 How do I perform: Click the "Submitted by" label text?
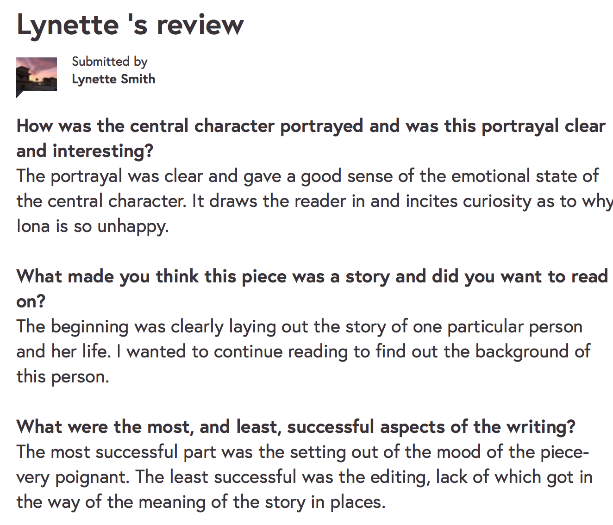click(x=110, y=62)
